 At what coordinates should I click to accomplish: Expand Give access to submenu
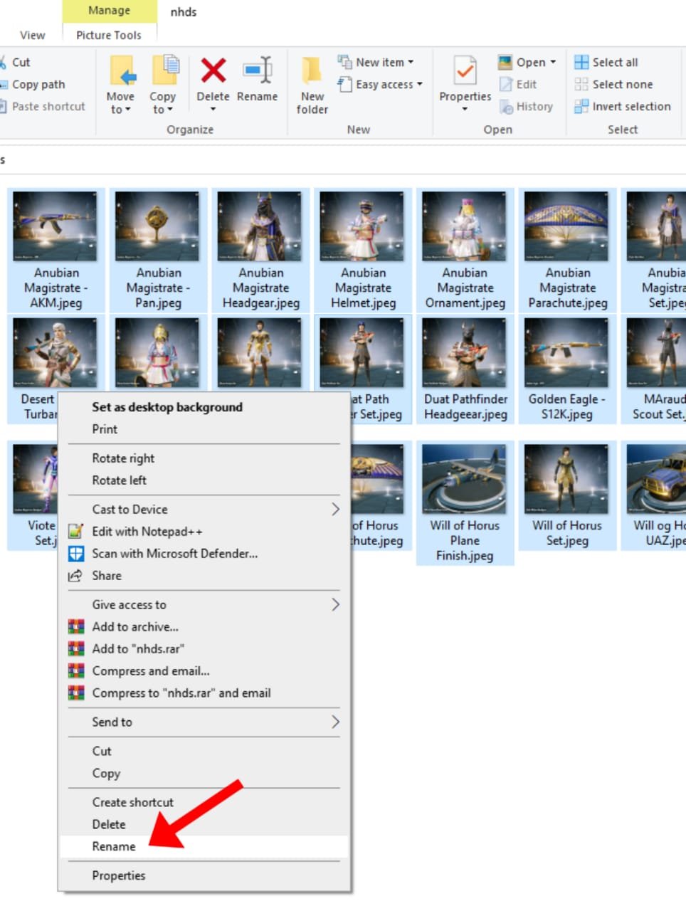click(204, 605)
